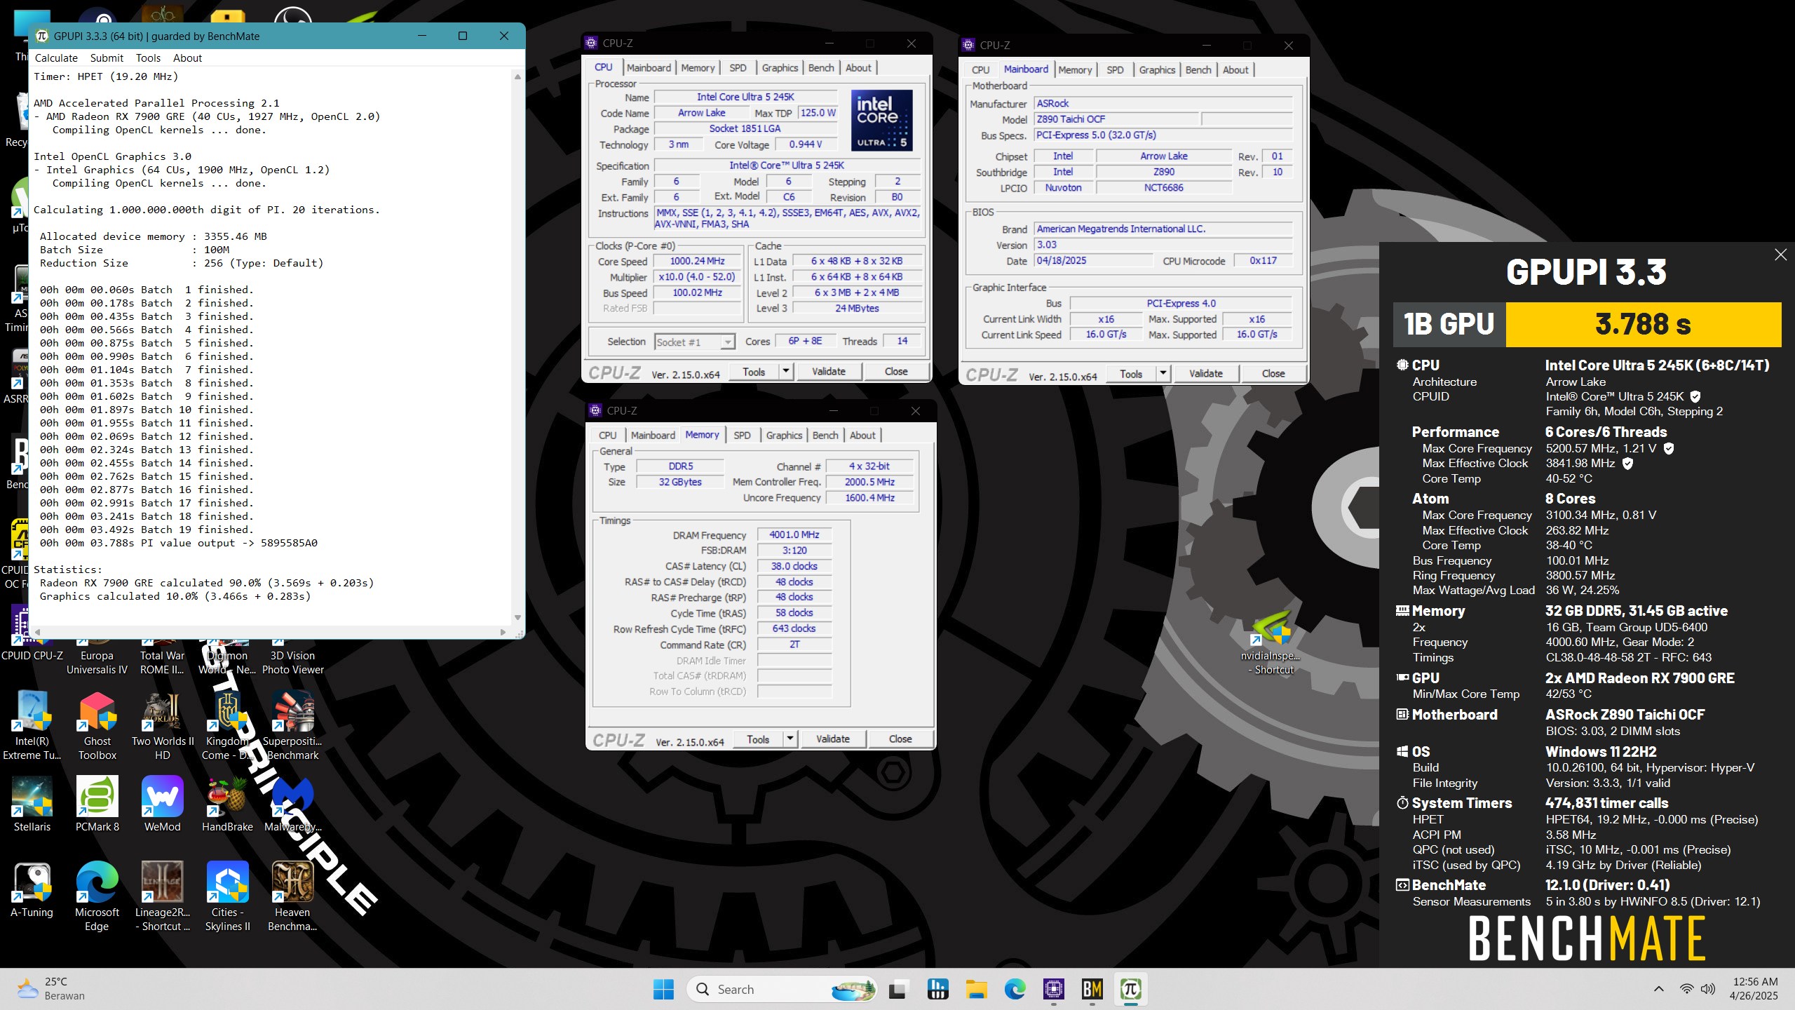Click the GPUPI horizontal scrollbar right arrow
The height and width of the screenshot is (1010, 1795).
pos(503,632)
